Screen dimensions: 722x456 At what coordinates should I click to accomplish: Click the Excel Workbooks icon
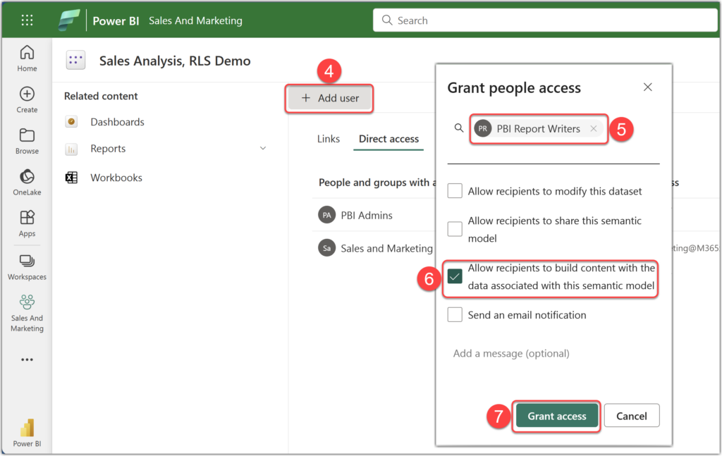pos(71,178)
